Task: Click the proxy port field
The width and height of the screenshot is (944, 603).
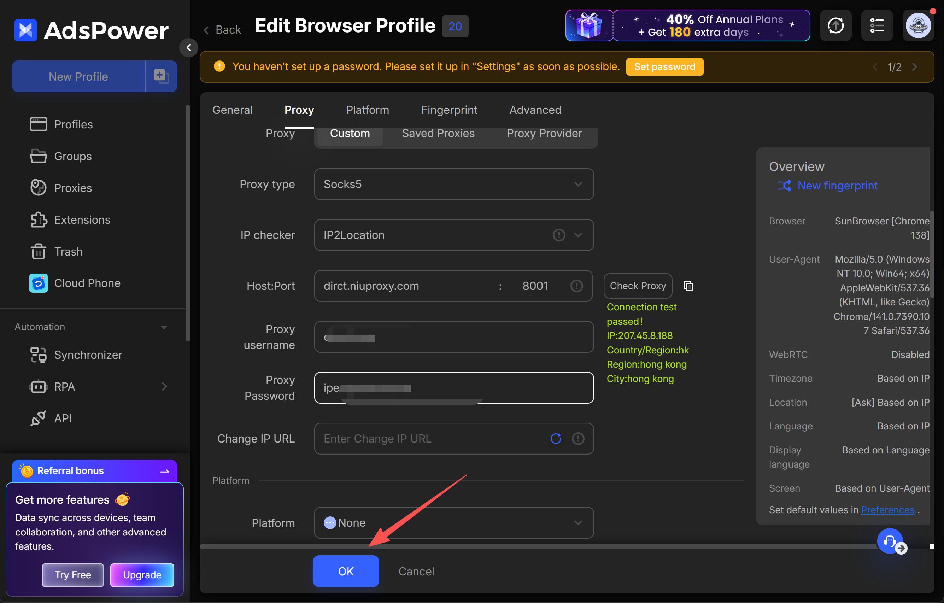Action: (535, 286)
